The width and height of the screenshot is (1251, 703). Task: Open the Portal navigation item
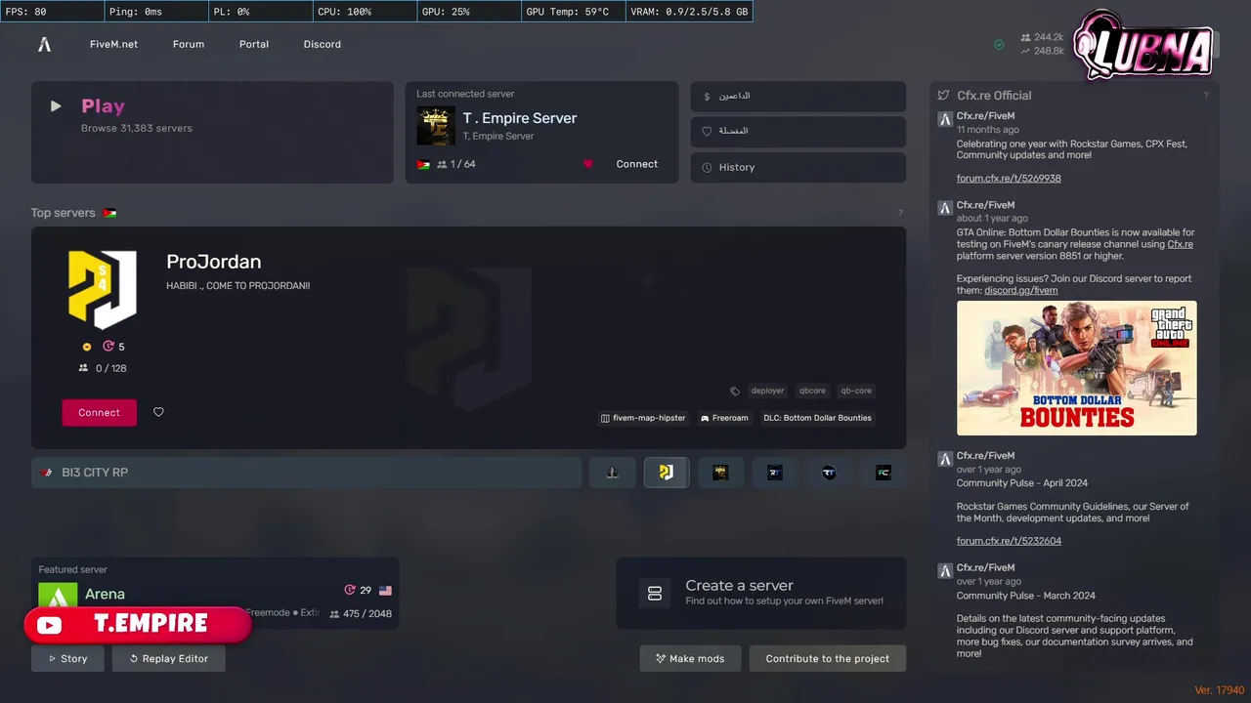tap(254, 44)
